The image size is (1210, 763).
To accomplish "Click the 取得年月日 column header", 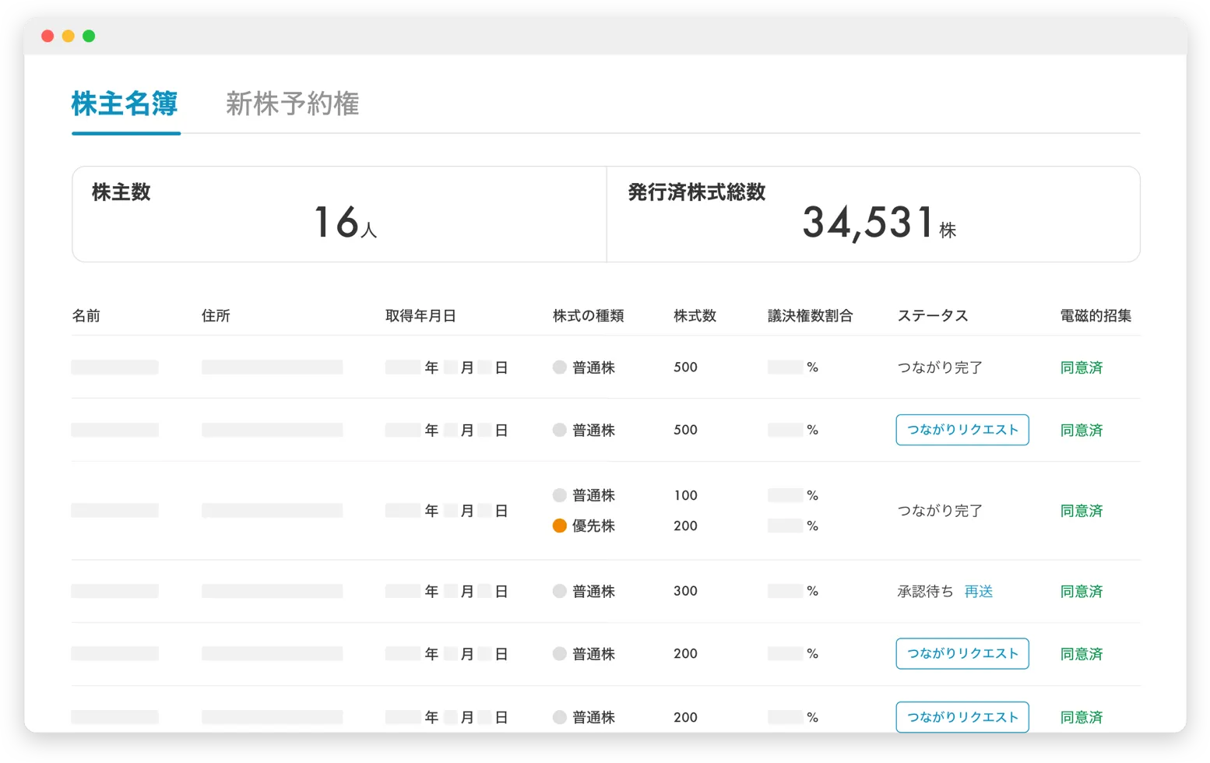I will pyautogui.click(x=420, y=315).
